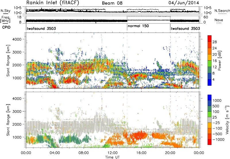Click the "Freq. [MHz]" axis label
Screen dimensions: 230x159
[5, 19]
